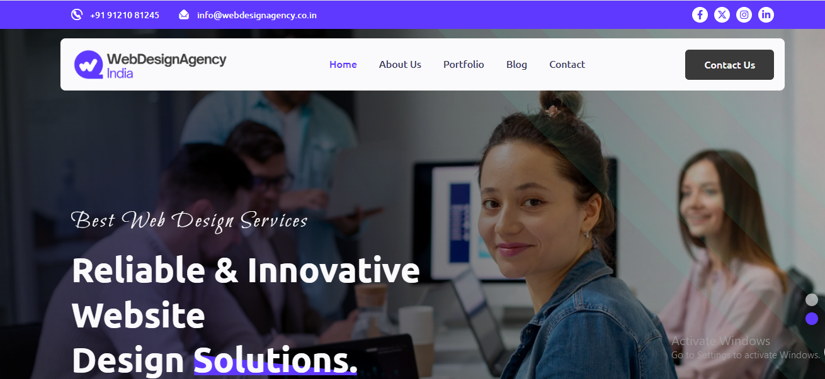Open the LinkedIn social icon

pos(766,14)
